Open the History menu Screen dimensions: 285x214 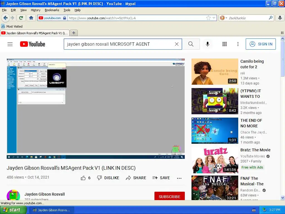(x=35, y=10)
